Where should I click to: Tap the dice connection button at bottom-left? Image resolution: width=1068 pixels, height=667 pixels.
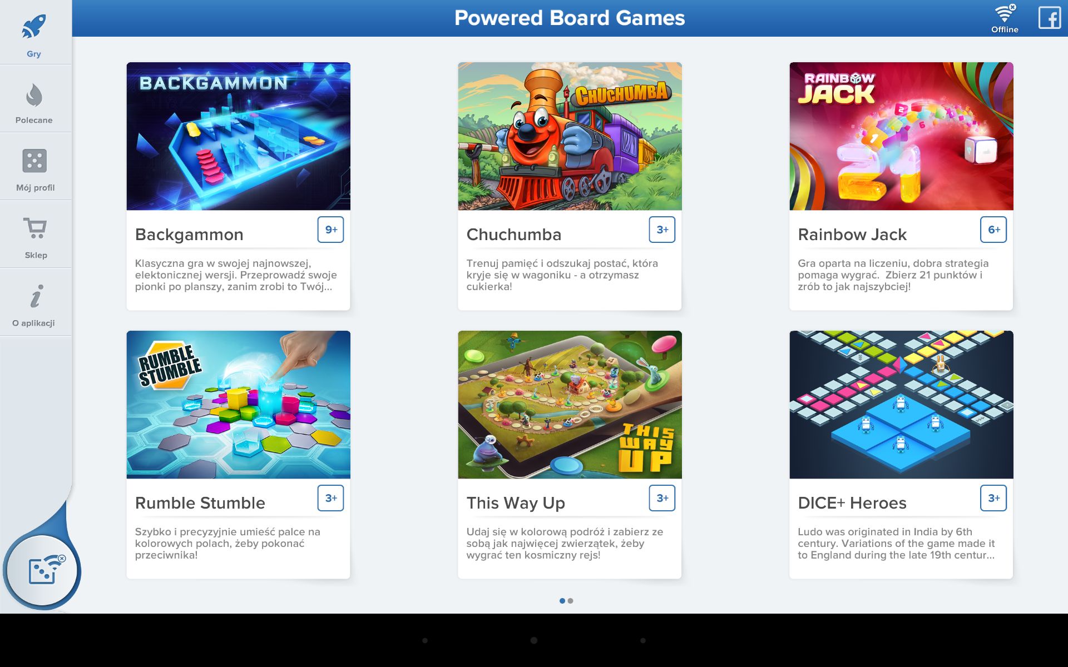tap(43, 571)
